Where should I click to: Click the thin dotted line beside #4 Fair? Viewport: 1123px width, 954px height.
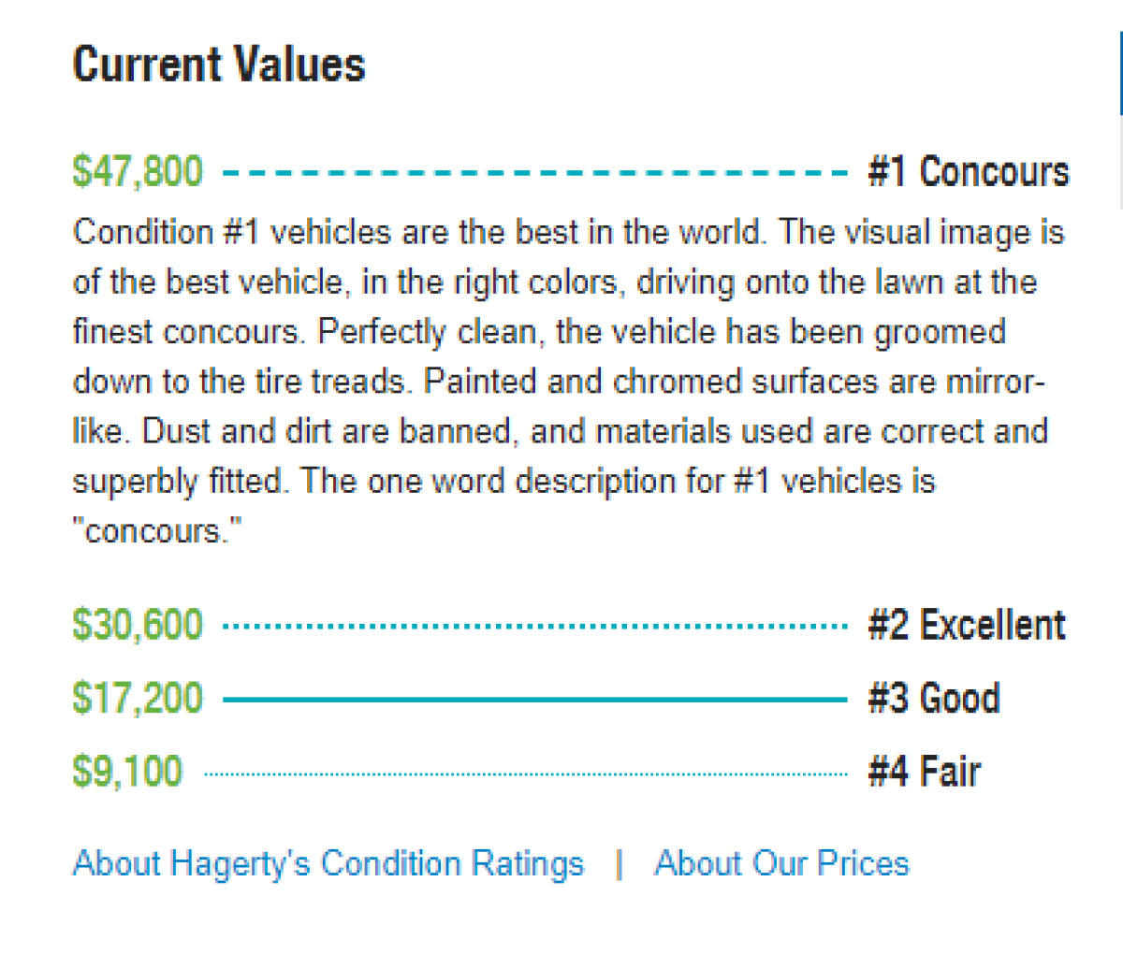click(526, 774)
